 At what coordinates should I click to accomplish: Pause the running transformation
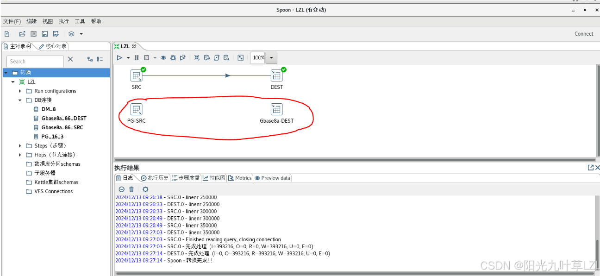[137, 58]
